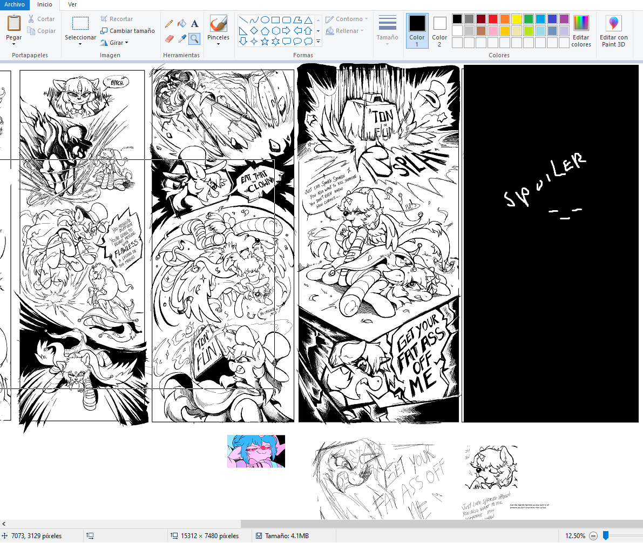
Task: Choose Color 2 background selector
Action: coord(439,31)
